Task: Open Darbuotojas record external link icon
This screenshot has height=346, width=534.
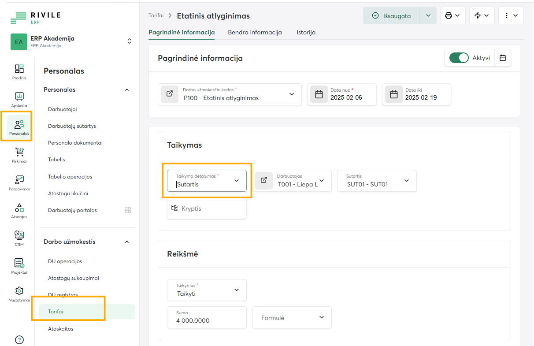Action: point(264,180)
